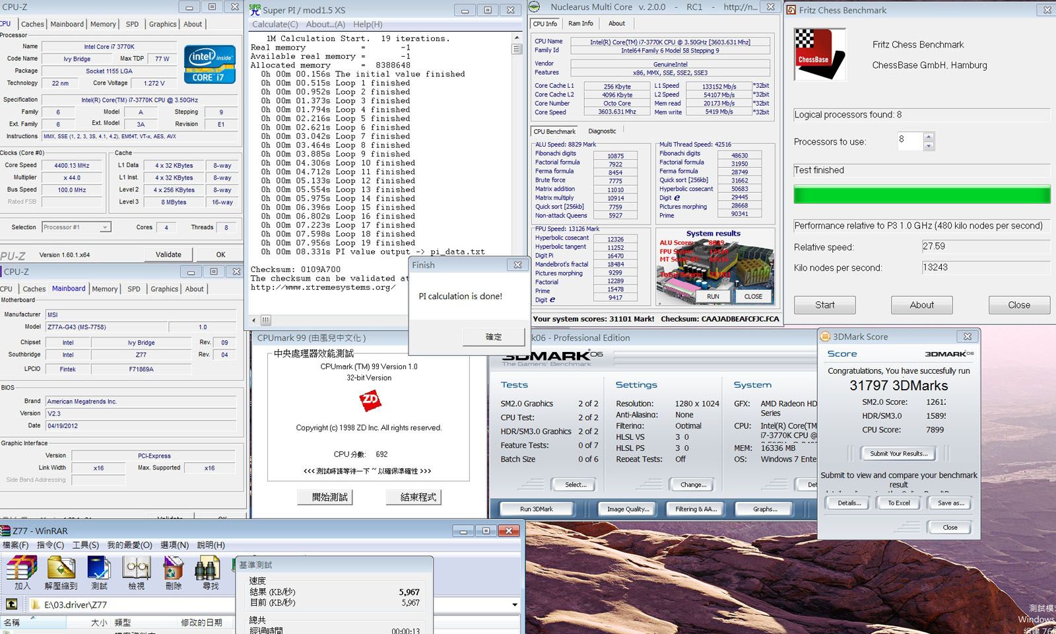The image size is (1056, 634).
Task: Open the 檔案(F) menu in WinRAR
Action: click(16, 545)
